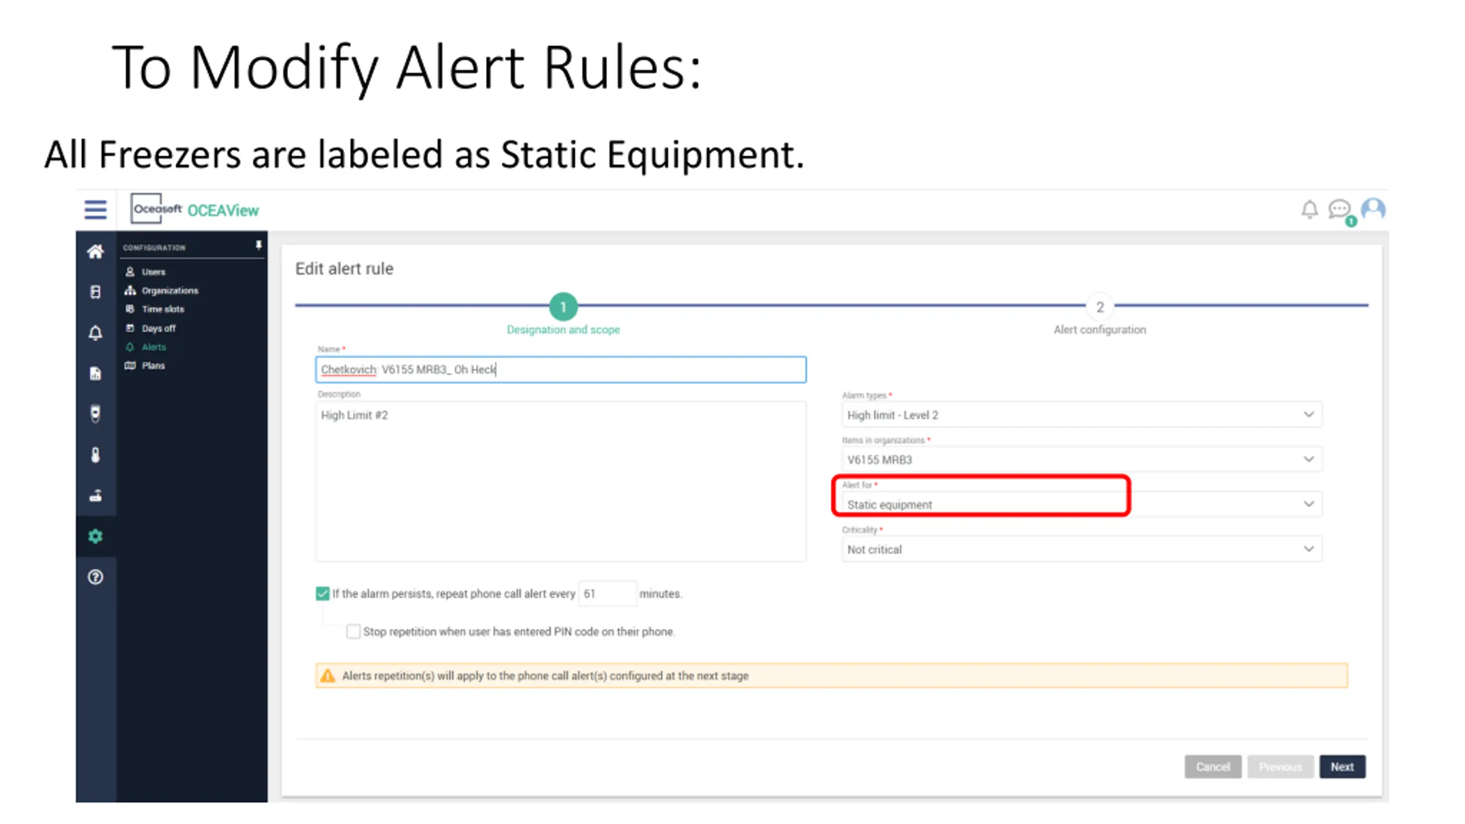Screen dimensions: 1465x824
Task: Select the settings gear sidebar icon
Action: click(x=95, y=536)
